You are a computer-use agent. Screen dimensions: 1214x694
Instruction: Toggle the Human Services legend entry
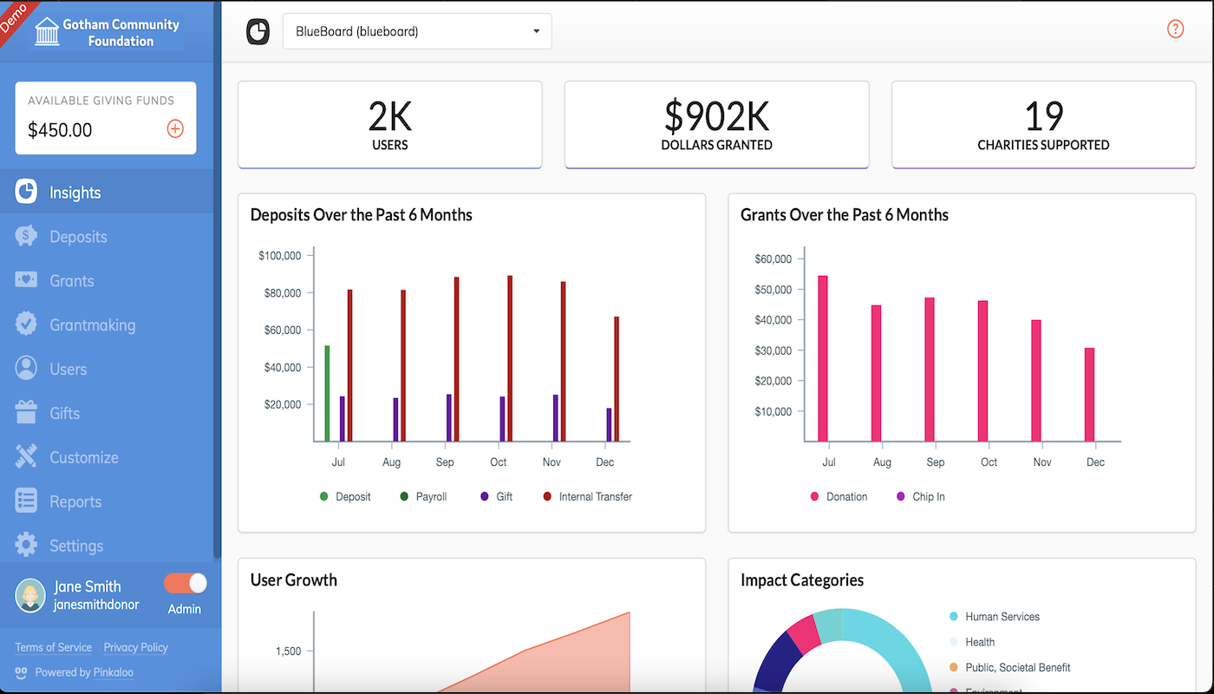click(x=995, y=617)
